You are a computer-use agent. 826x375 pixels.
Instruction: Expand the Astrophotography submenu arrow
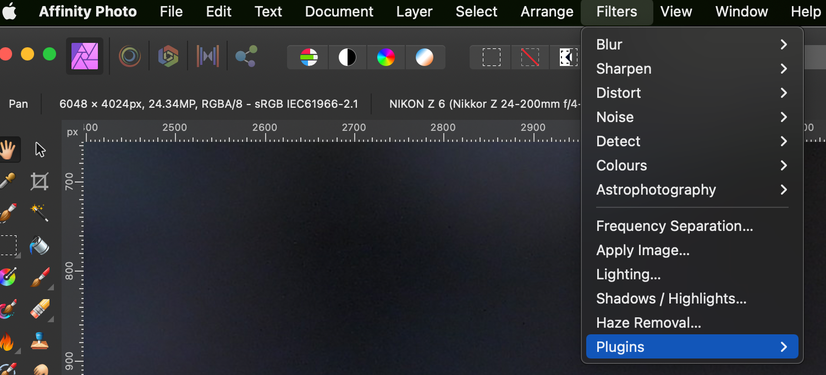[784, 190]
